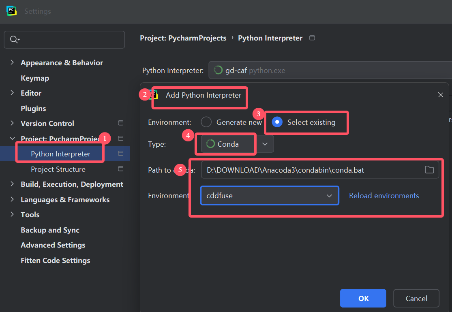Expand the Appearance & Behavior section
452x312 pixels.
tap(12, 62)
